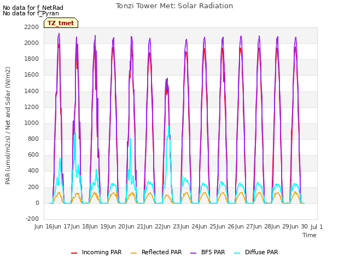Image resolution: width=350 pixels, height=263 pixels.
Task: Click 'No data for f_NetRad' message
Action: coord(33,8)
